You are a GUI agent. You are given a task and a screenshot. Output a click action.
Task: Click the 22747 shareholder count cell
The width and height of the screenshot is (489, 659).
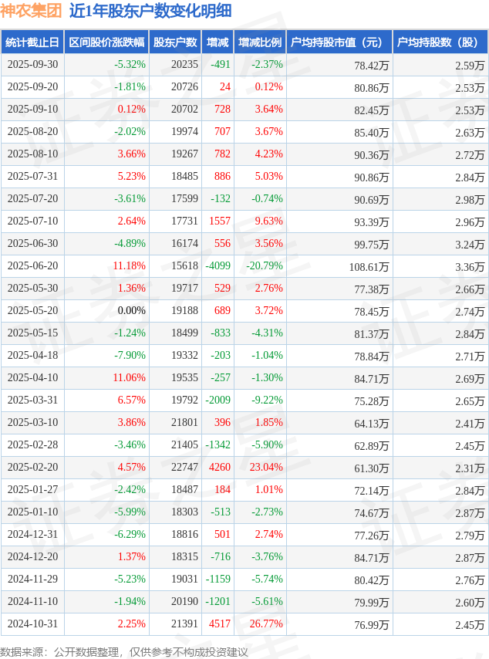pyautogui.click(x=184, y=468)
